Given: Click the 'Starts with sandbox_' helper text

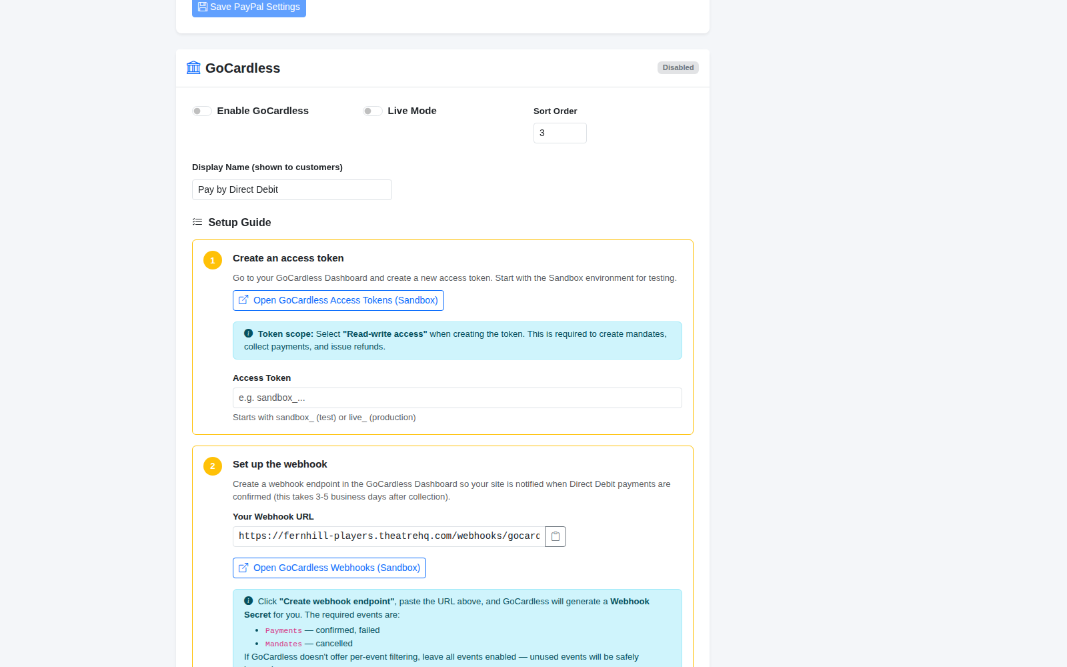Looking at the screenshot, I should [324, 418].
